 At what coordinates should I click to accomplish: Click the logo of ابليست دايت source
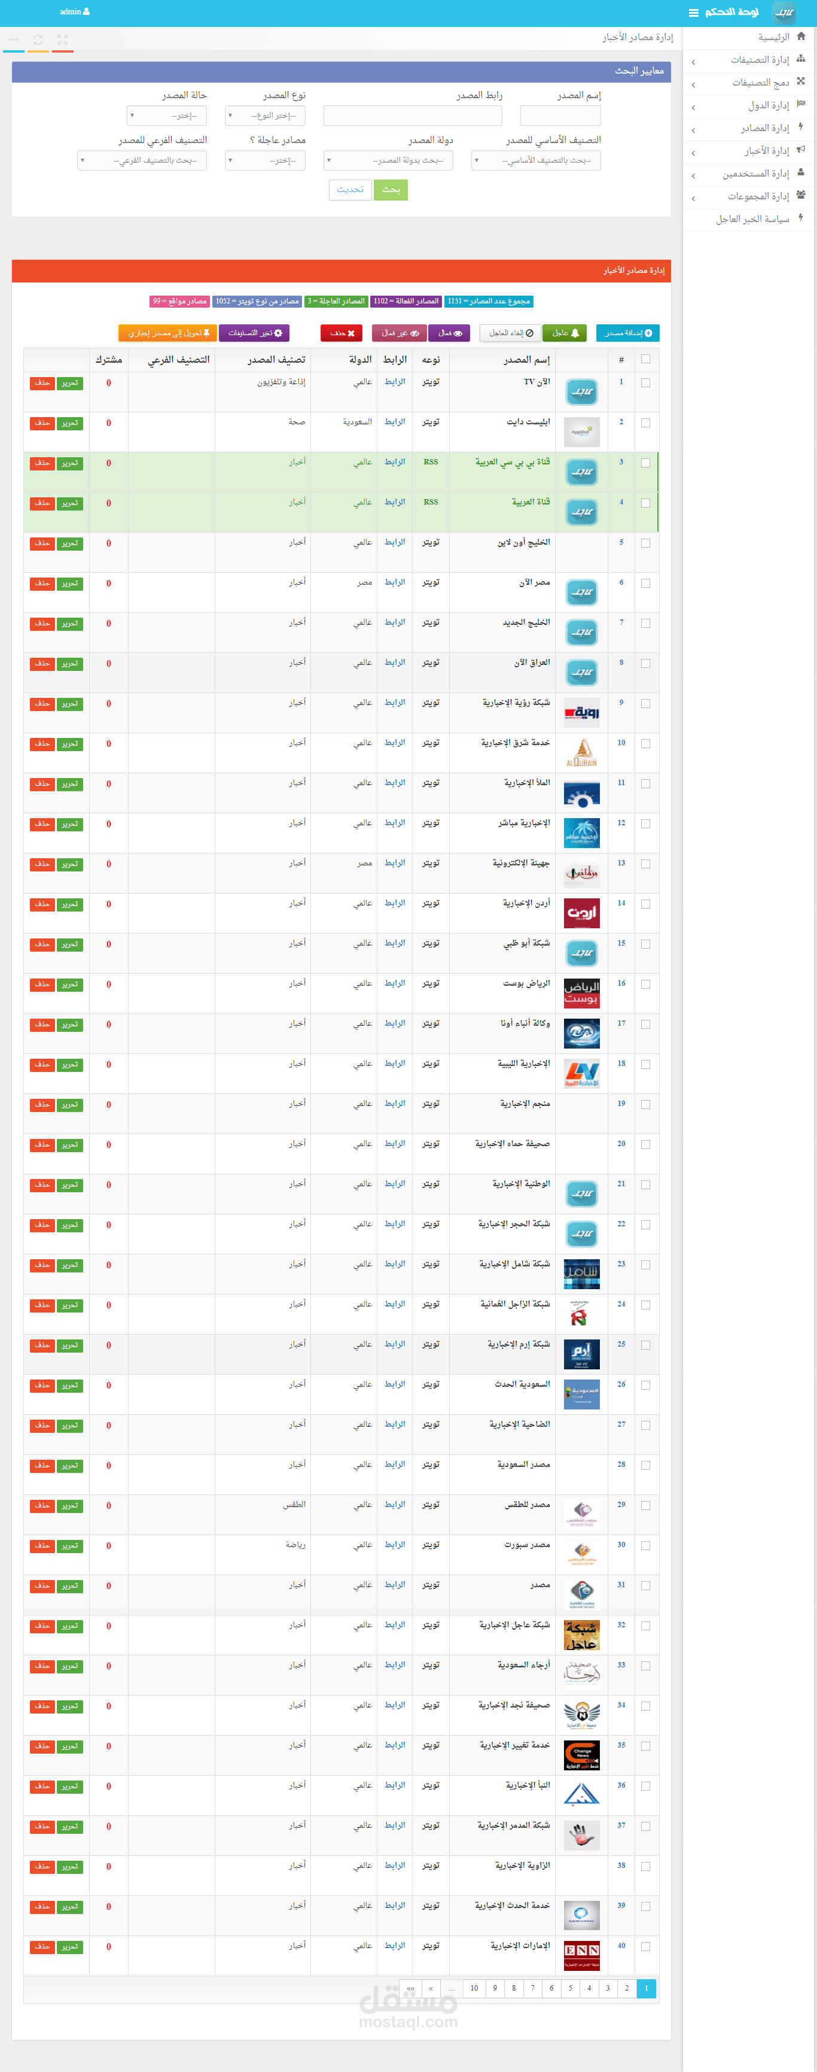coord(581,432)
